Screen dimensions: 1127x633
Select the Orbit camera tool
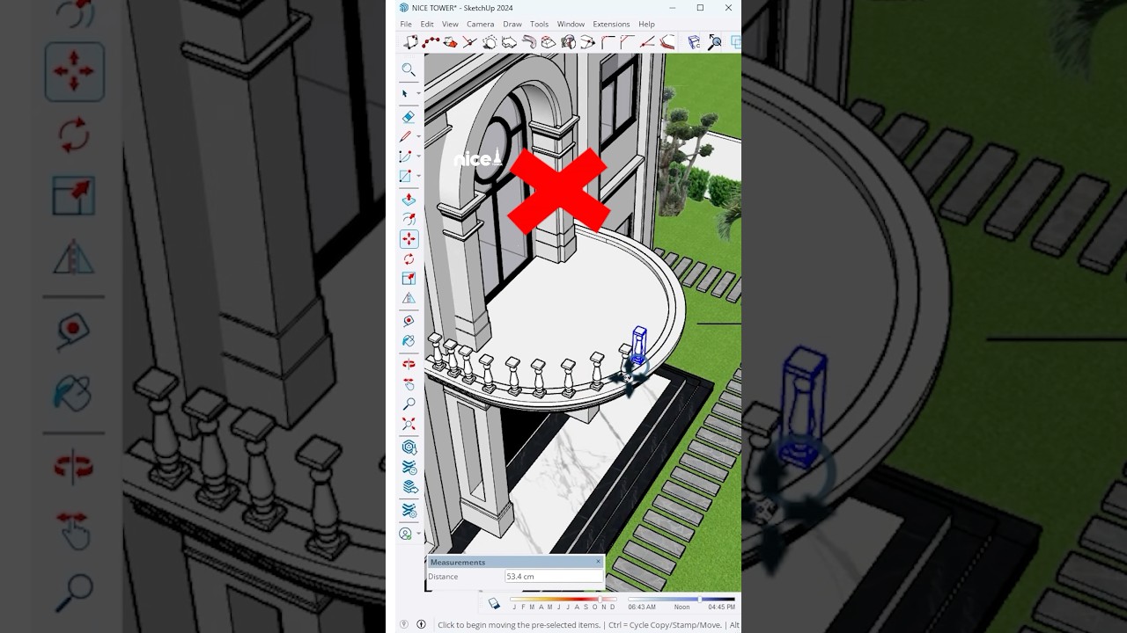click(x=409, y=364)
